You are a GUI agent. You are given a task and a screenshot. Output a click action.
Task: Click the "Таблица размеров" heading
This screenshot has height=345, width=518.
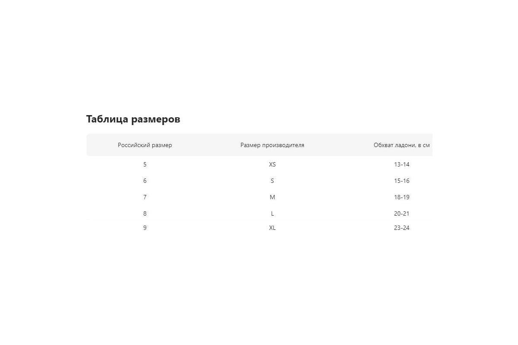click(133, 119)
